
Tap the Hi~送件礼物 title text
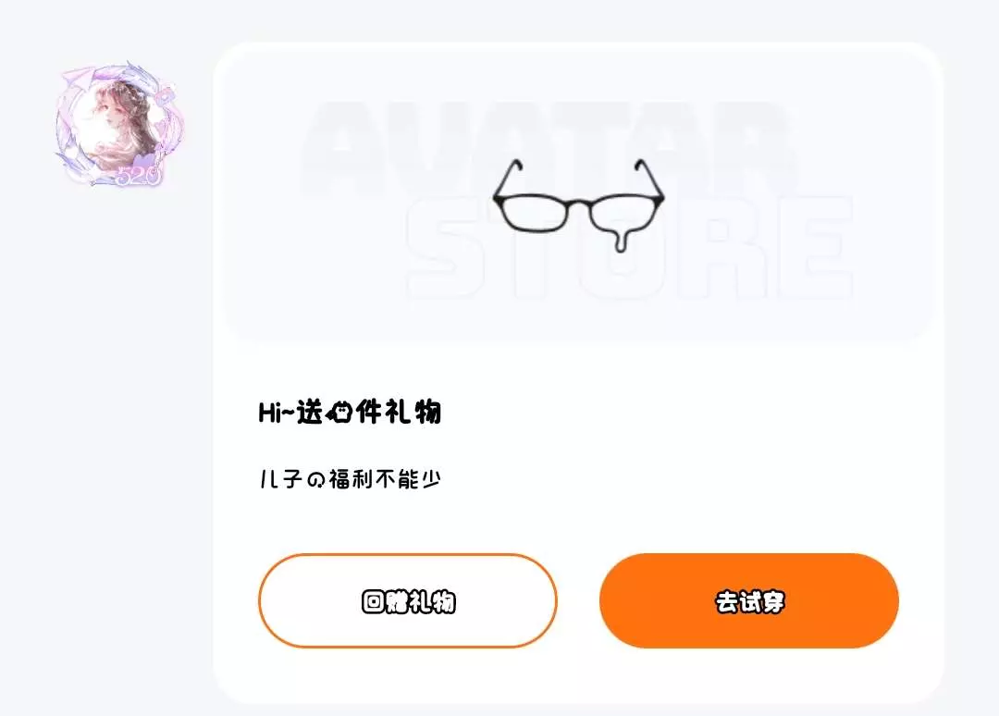(350, 413)
